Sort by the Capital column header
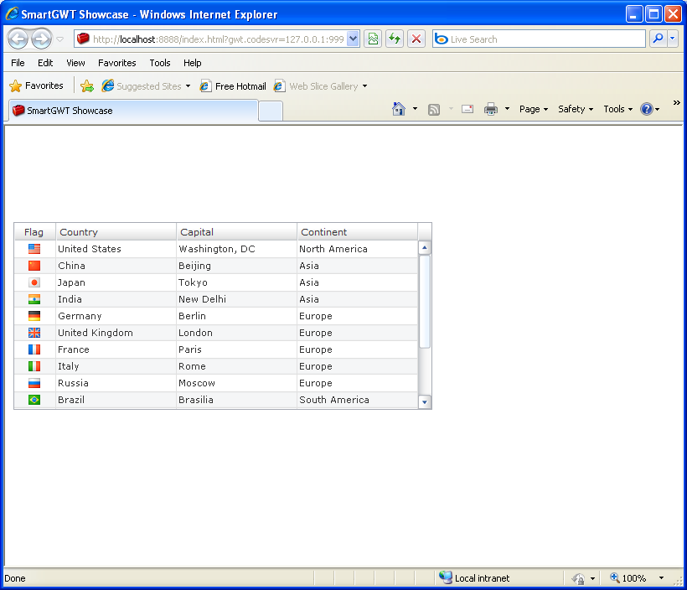Screen dimensions: 687x590 click(236, 232)
